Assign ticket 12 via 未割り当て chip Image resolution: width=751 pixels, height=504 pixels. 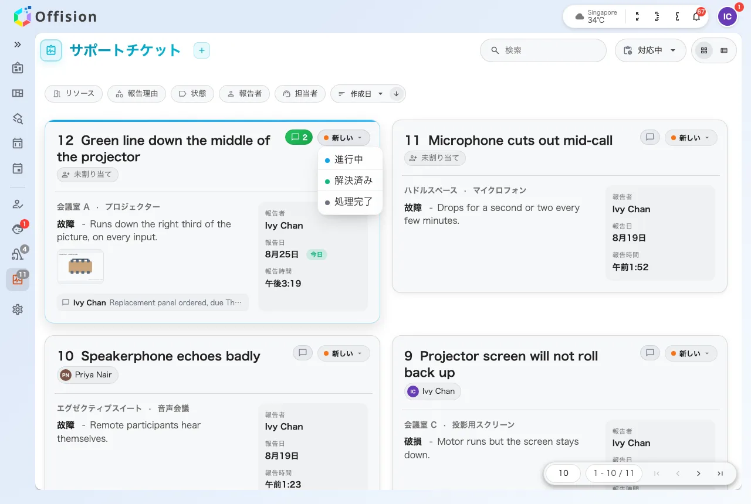(x=88, y=175)
